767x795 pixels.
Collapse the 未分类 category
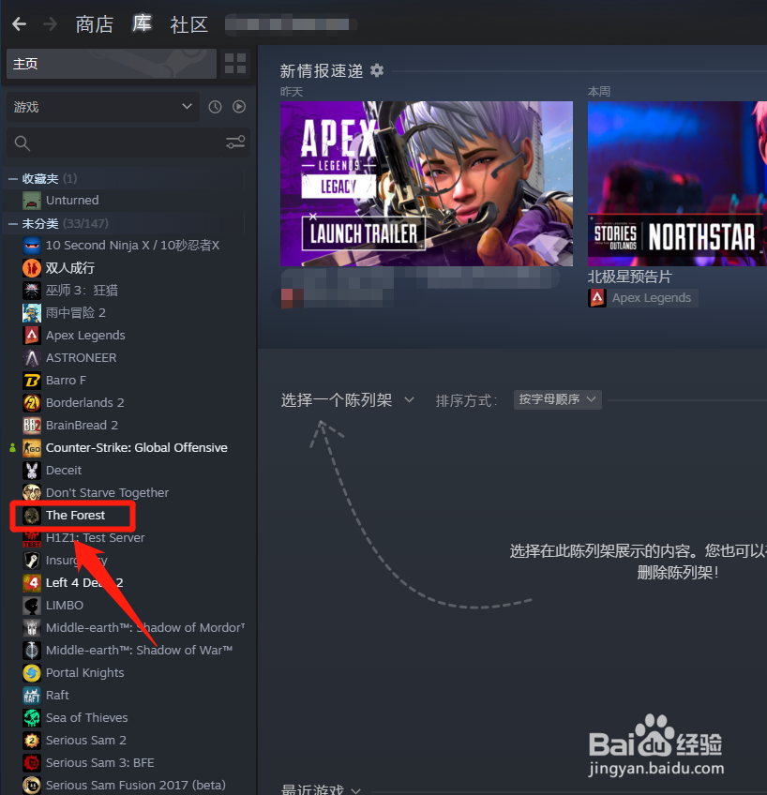13,223
